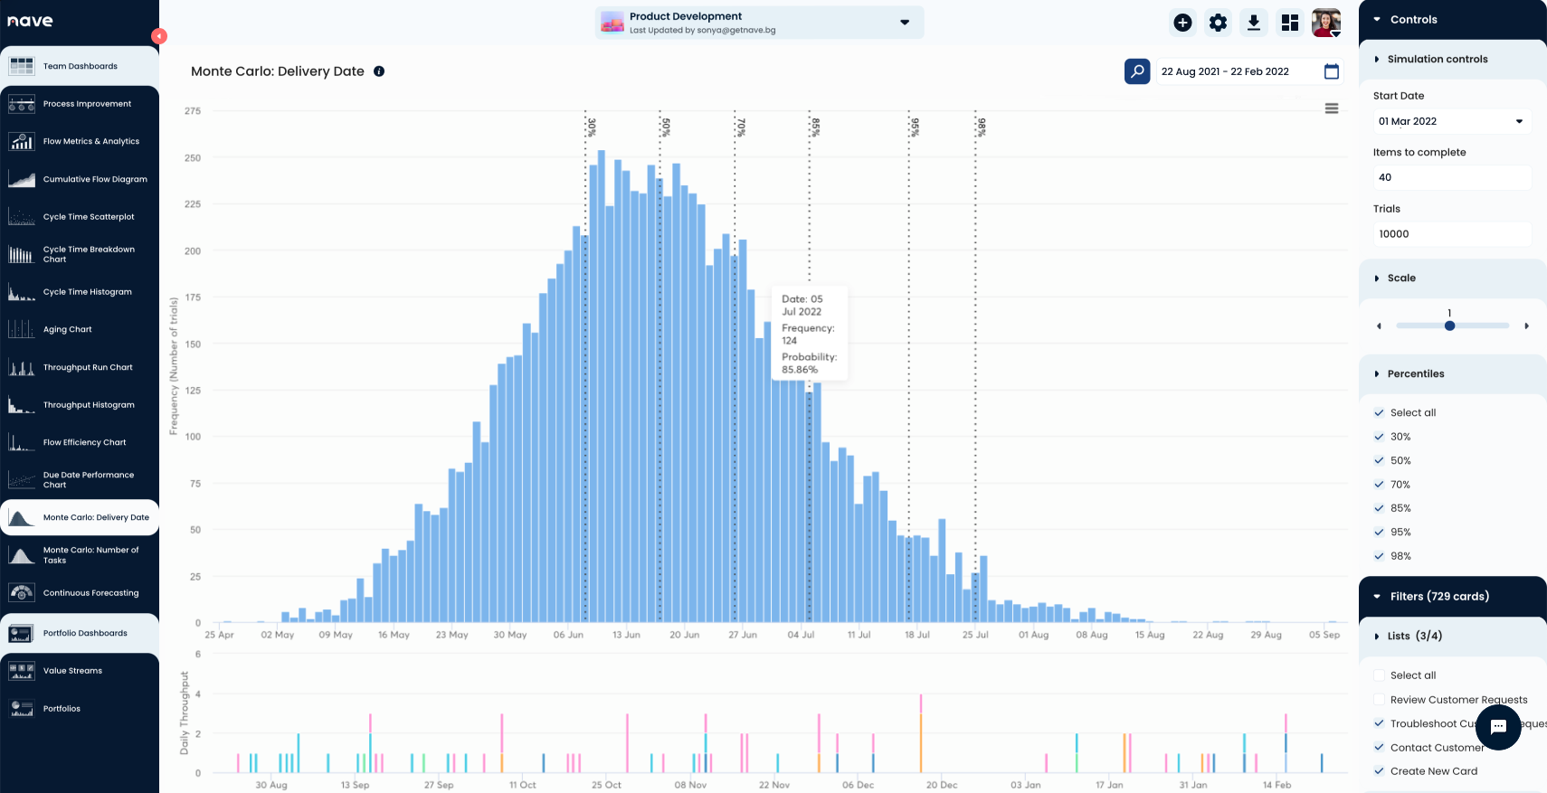Open Throughput Run Chart icon
Screen dimensions: 1547x793
[22, 367]
